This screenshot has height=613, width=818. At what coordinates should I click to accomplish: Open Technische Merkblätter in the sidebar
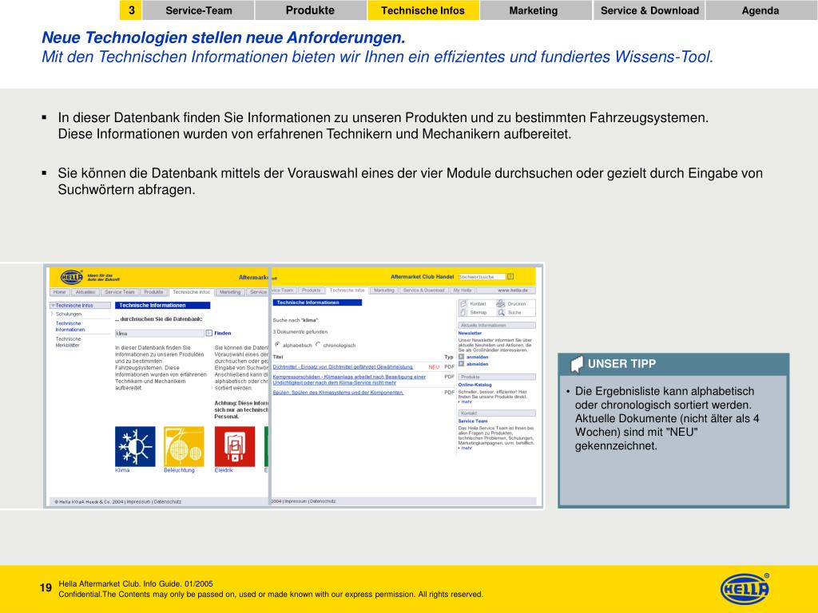(68, 342)
